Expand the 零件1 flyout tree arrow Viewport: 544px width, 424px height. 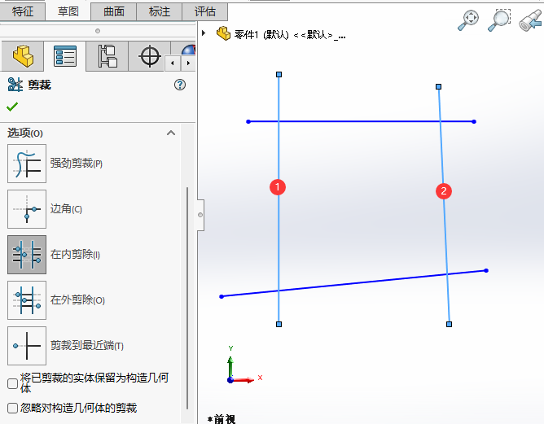[204, 33]
